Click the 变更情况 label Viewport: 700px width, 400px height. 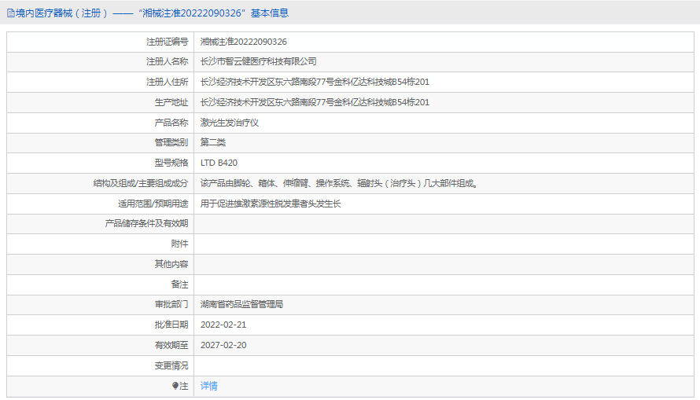point(171,365)
